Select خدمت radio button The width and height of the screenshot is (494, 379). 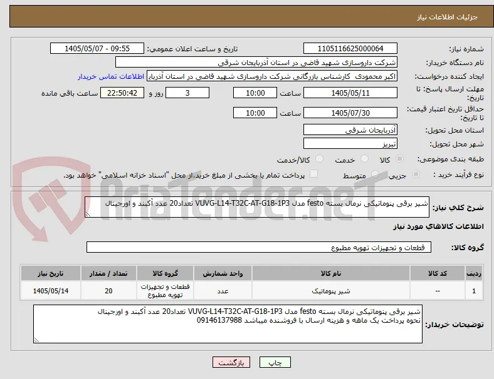(x=364, y=159)
